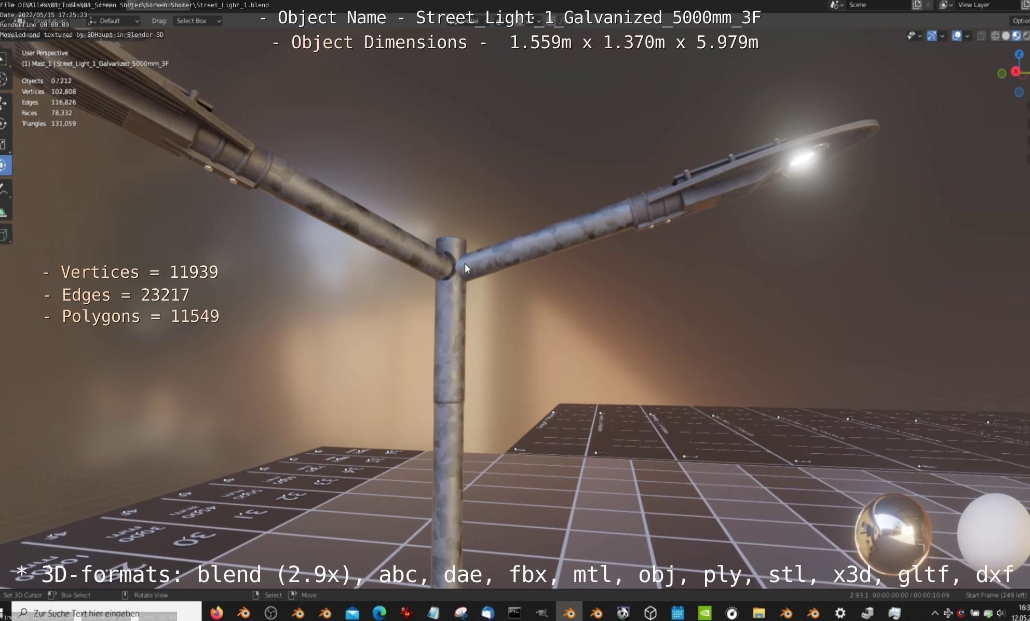This screenshot has width=1030, height=621.
Task: Click the Faces 78,332 statistic
Action: (x=47, y=113)
